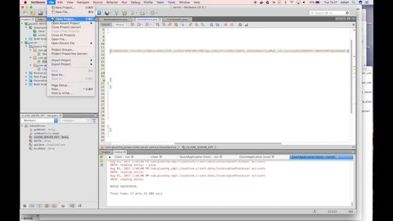Viewport: 393px width, 221px height.
Task: Choose Page Setup menu entry
Action: click(x=71, y=85)
